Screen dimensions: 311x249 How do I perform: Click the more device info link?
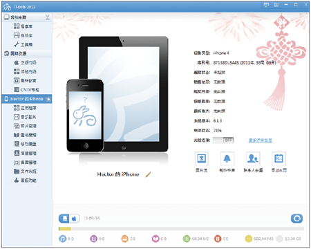click(261, 140)
